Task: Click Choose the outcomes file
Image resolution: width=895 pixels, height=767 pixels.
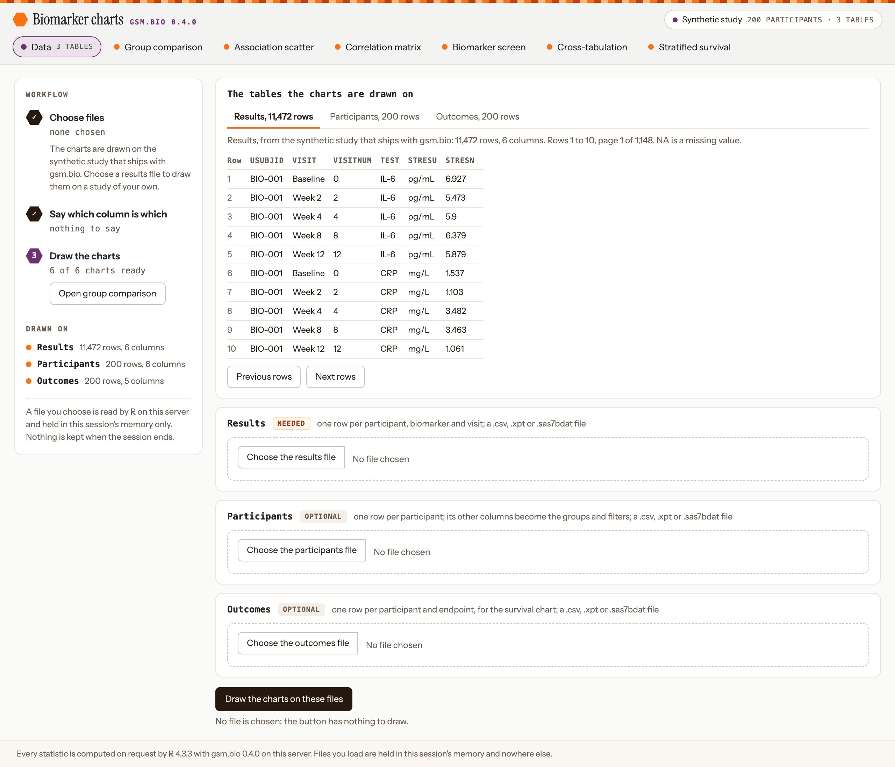Action: point(298,643)
